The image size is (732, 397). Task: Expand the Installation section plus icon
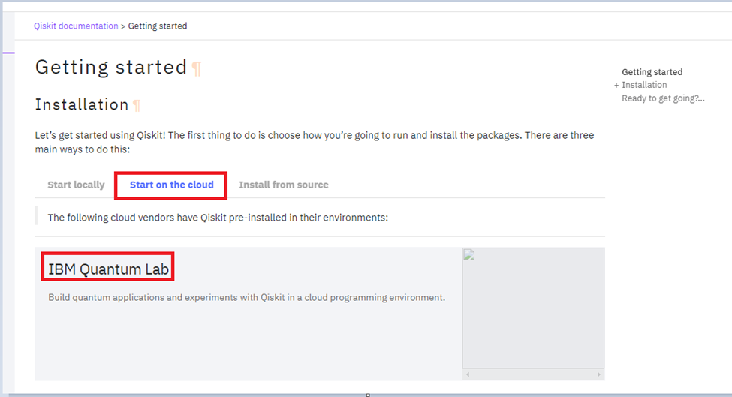616,86
